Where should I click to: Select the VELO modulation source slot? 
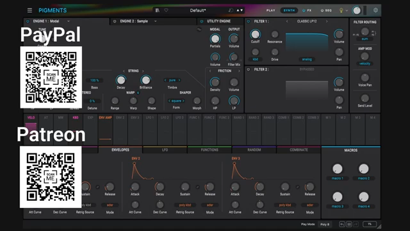tap(31, 130)
